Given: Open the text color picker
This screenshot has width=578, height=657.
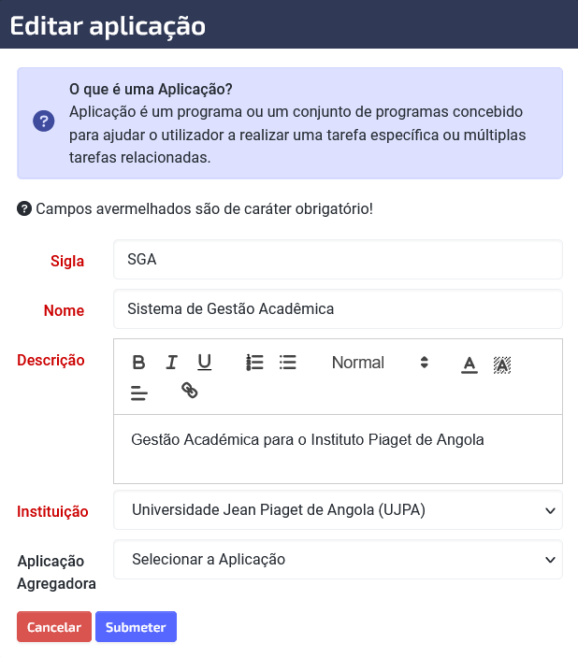Looking at the screenshot, I should (470, 364).
